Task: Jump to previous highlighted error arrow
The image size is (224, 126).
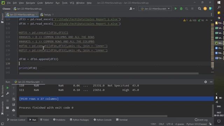Action: [207, 20]
